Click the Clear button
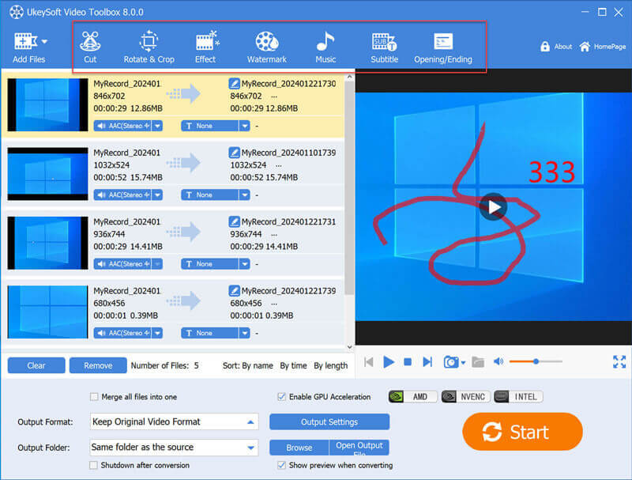This screenshot has width=632, height=480. coord(36,365)
